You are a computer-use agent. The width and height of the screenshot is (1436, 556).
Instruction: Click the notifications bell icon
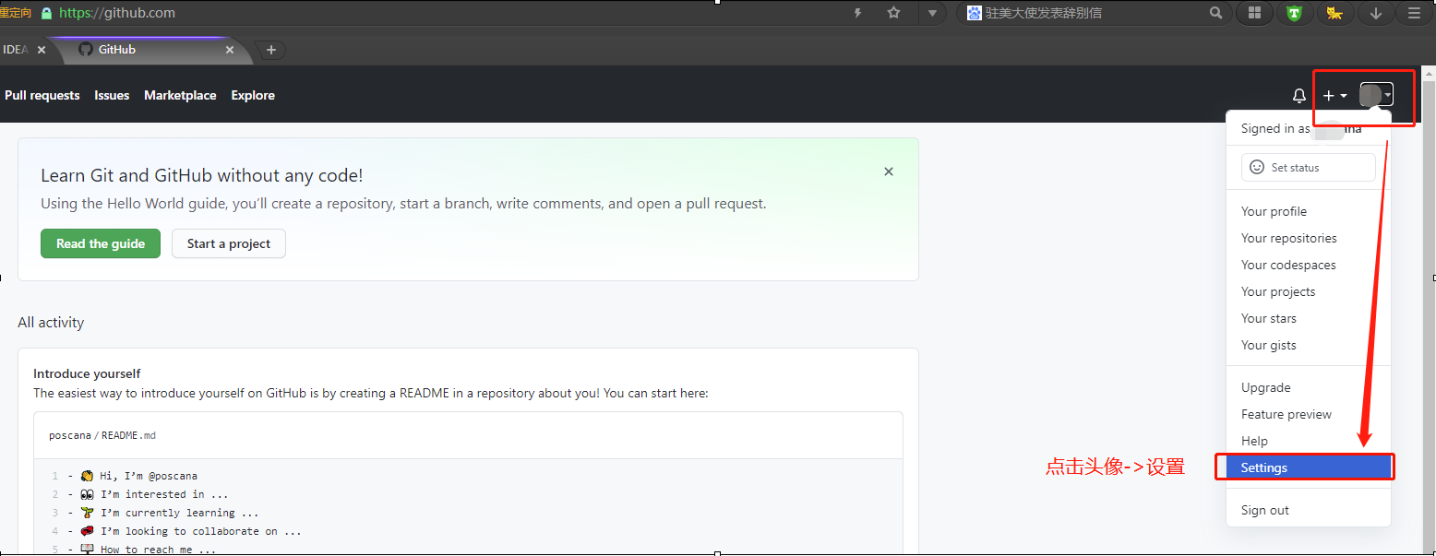tap(1298, 96)
